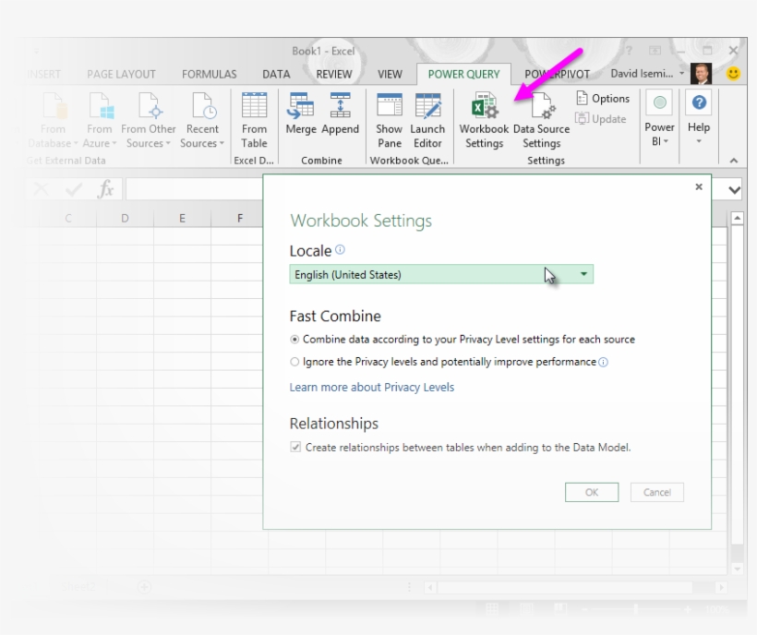
Task: Switch to REVIEW tab
Action: [x=334, y=75]
